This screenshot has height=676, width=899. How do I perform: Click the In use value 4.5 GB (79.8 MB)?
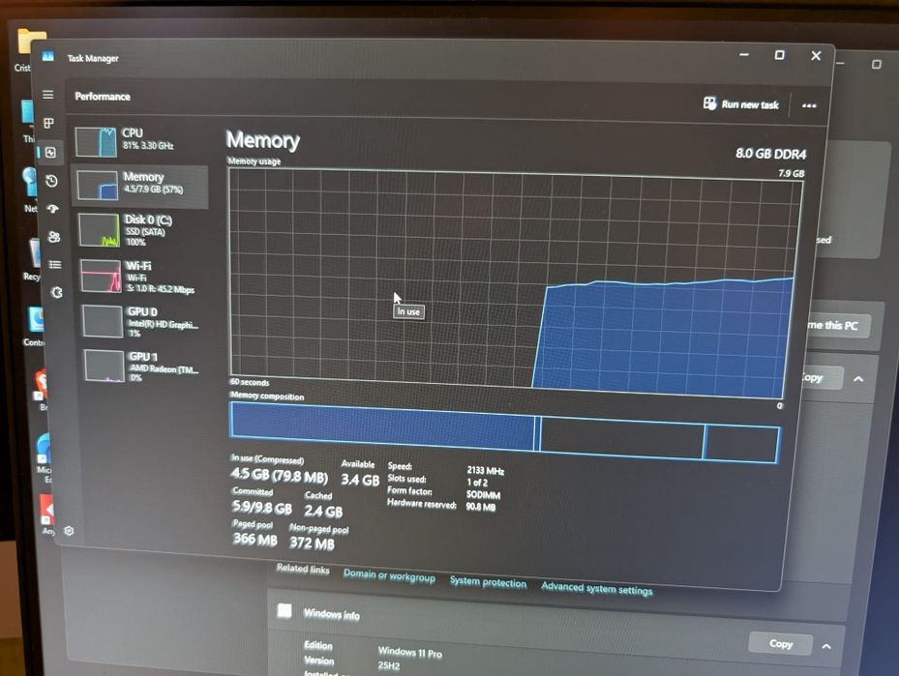pyautogui.click(x=280, y=476)
